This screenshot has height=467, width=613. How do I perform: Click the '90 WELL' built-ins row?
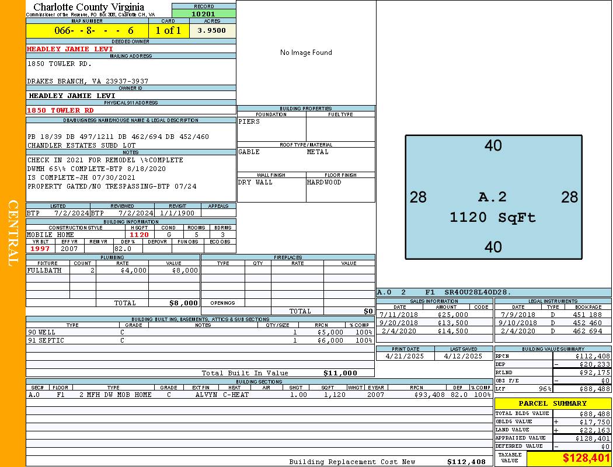coord(200,332)
